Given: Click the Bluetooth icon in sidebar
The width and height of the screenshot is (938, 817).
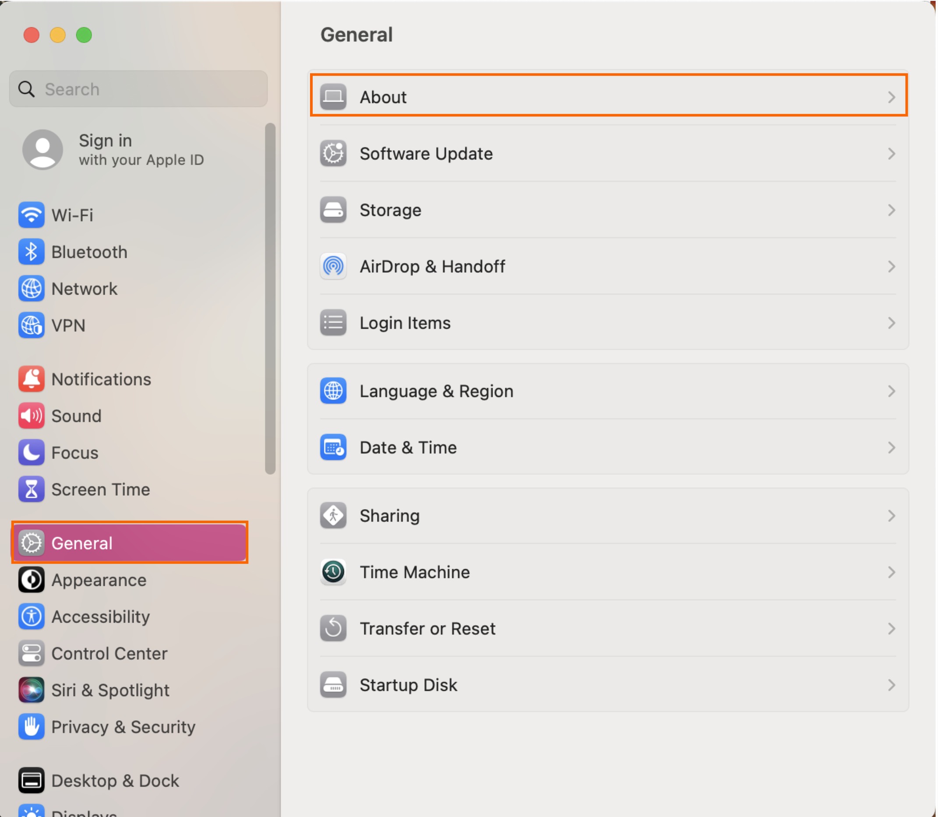Looking at the screenshot, I should pos(32,252).
